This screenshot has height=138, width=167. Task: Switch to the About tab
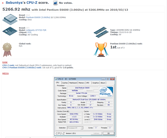tap(103, 83)
